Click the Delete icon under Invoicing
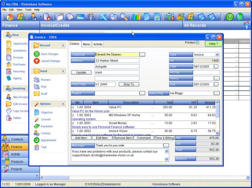This screenshot has width=252, height=188. [x=9, y=118]
